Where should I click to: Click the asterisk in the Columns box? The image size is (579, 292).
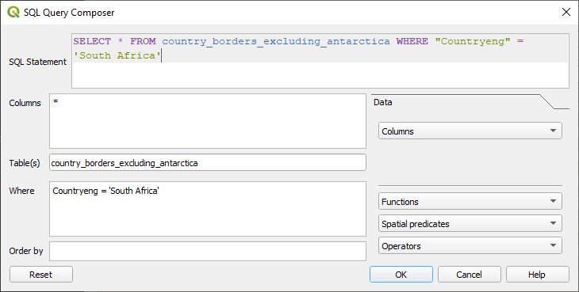56,101
